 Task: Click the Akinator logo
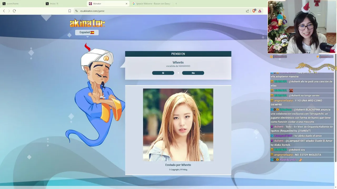[87, 23]
